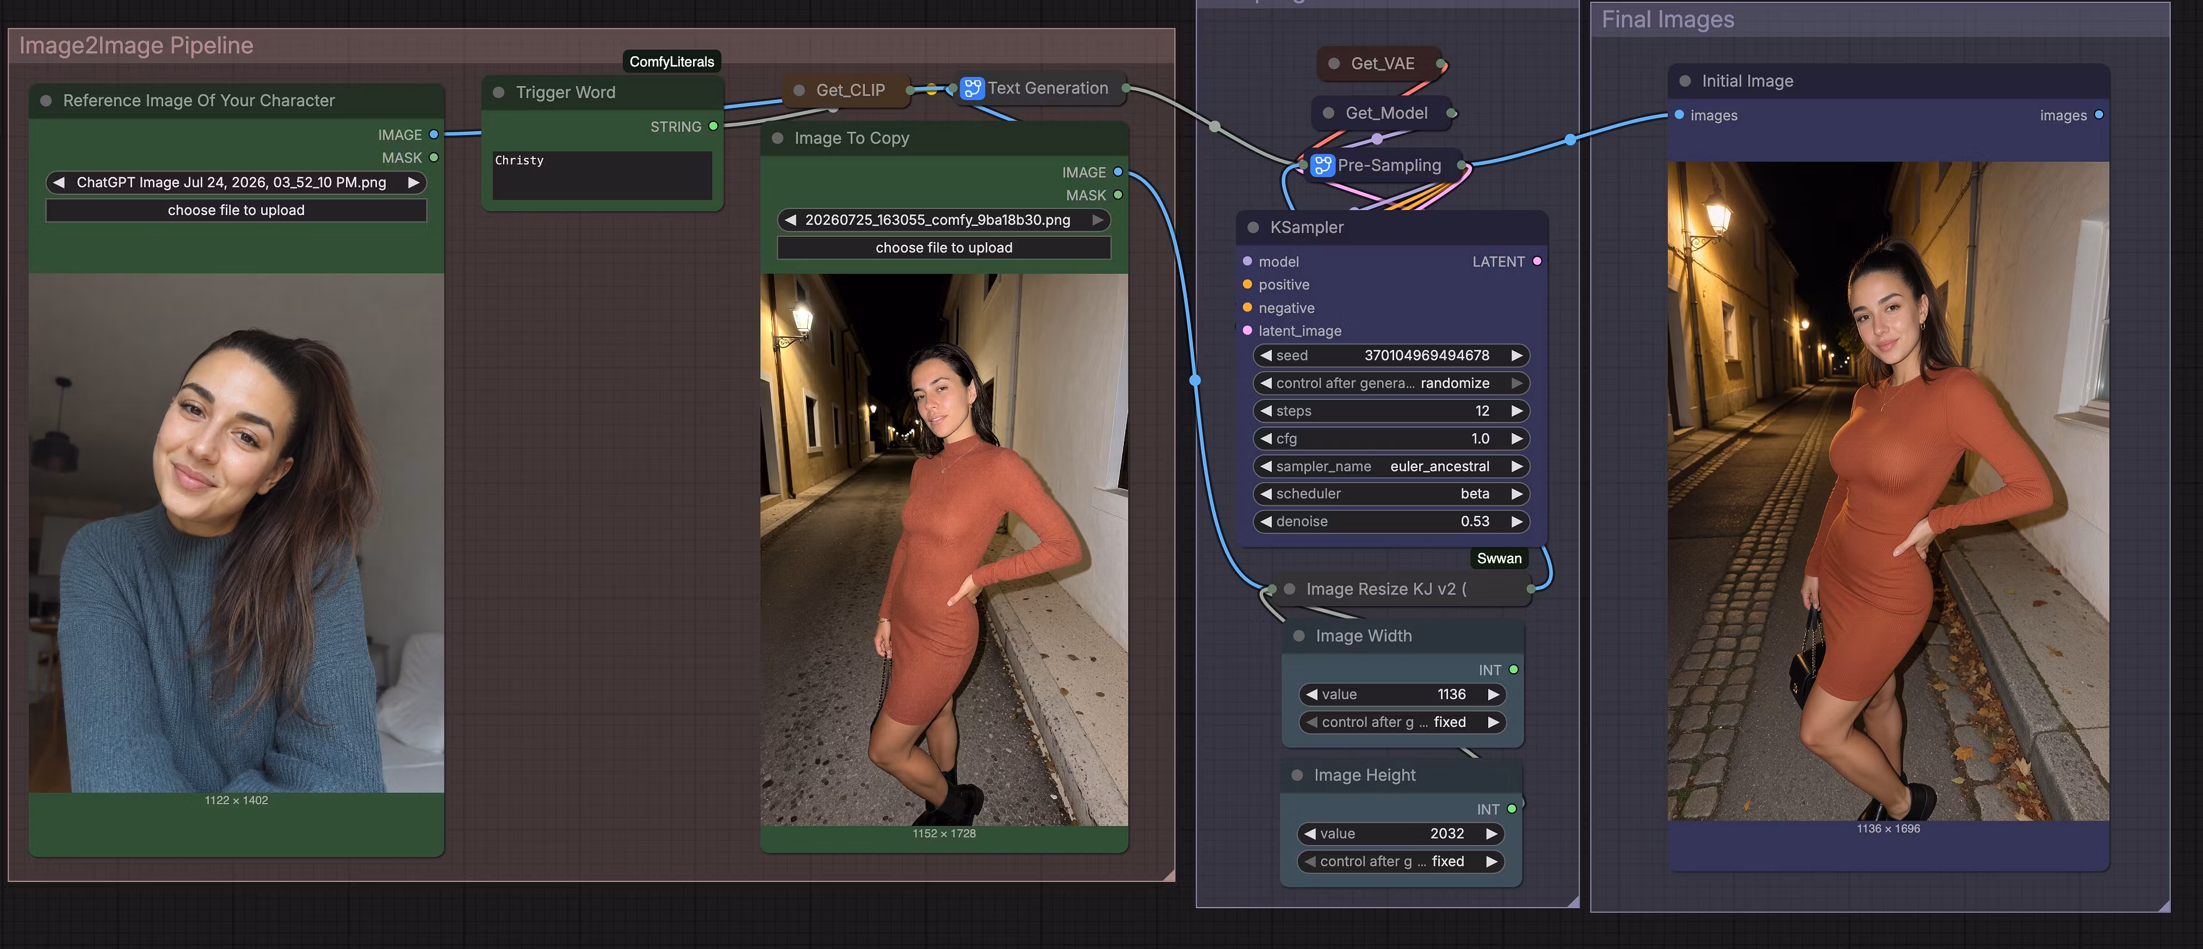The image size is (2203, 949).
Task: Expand the Get_CLIP node
Action: coord(799,90)
